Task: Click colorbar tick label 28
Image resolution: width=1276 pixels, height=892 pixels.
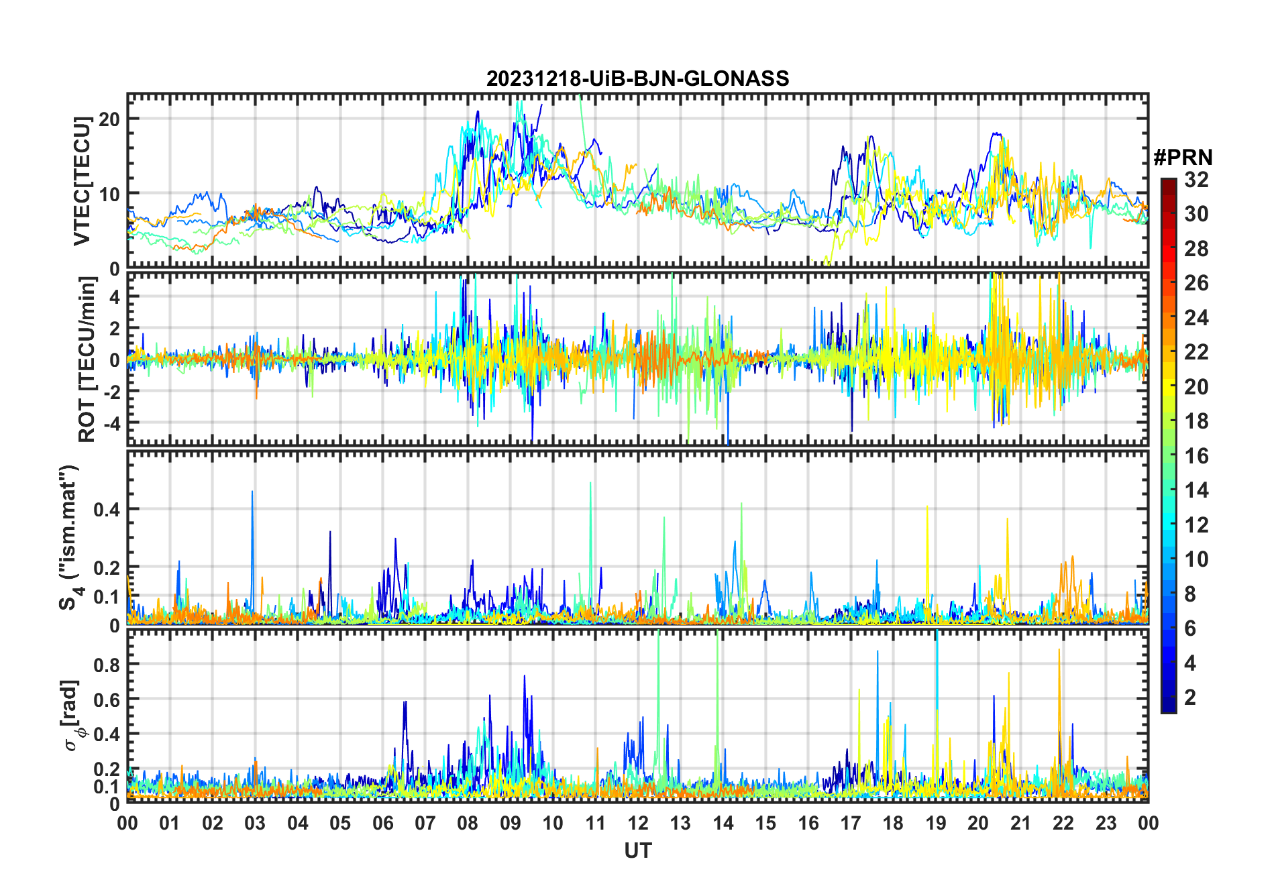Action: point(1196,249)
